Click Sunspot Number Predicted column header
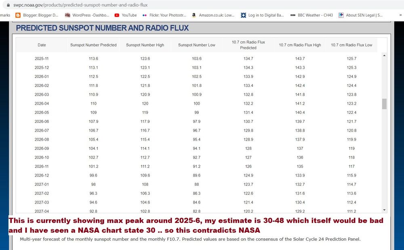Screen dimensions: 404x250 pos(93,45)
